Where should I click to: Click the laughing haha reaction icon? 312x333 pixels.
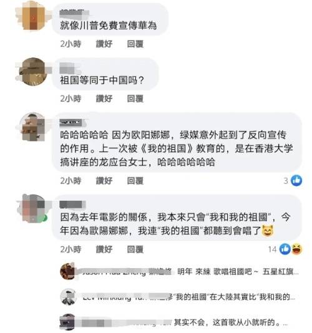pos(296,249)
